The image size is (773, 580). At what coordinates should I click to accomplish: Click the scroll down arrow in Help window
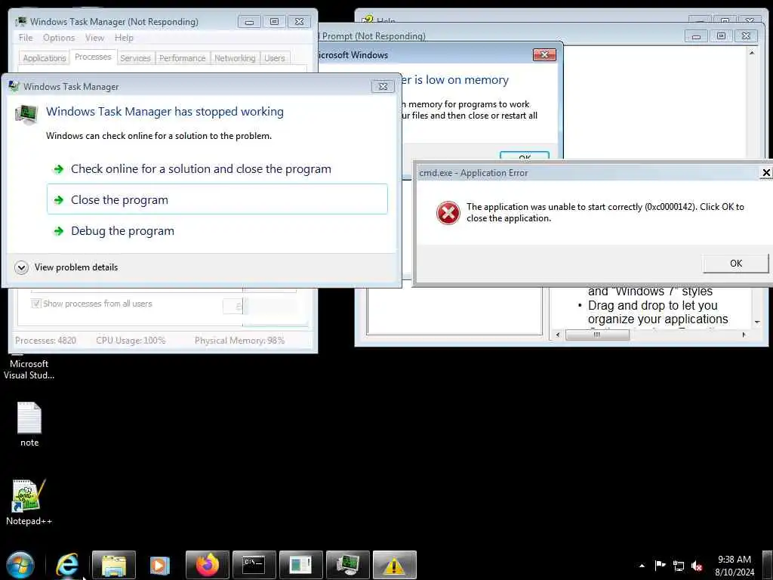(x=756, y=322)
